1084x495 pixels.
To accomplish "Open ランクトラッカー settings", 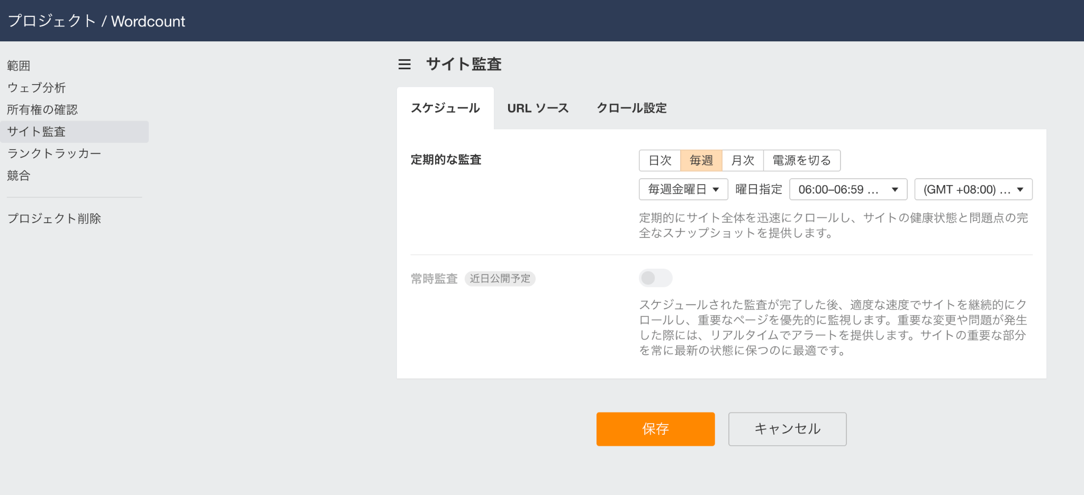I will [54, 153].
